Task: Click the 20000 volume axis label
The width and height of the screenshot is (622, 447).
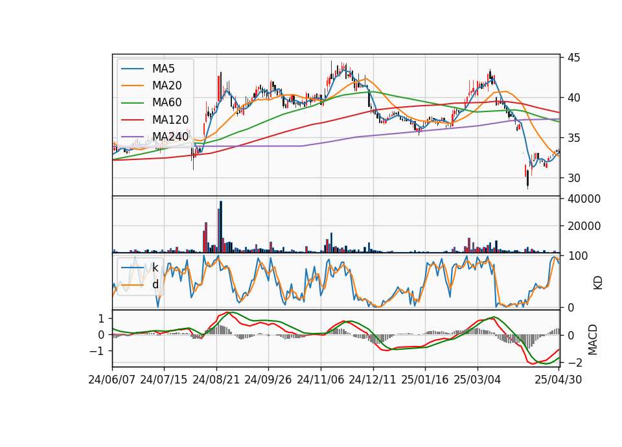Action: [x=584, y=226]
